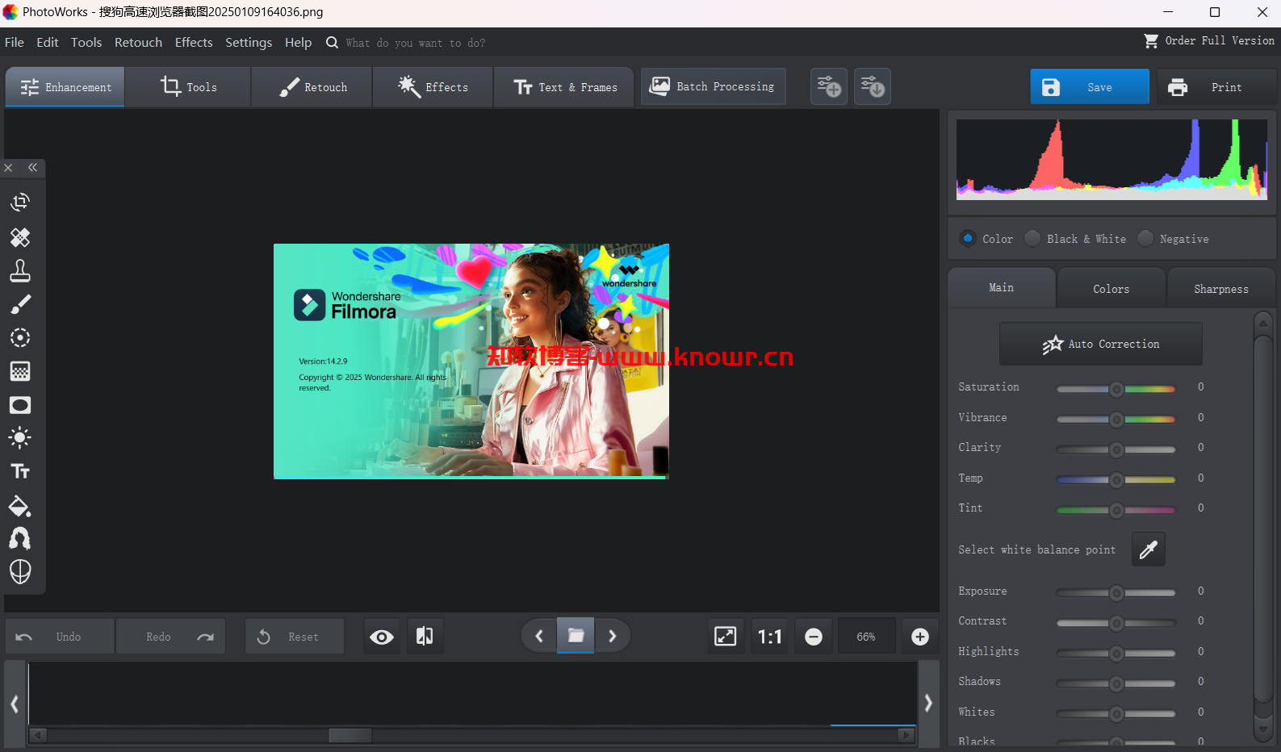This screenshot has width=1281, height=752.
Task: Open the Colors panel tab
Action: tap(1111, 288)
